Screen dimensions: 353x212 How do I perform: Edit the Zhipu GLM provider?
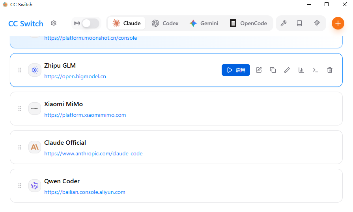click(x=259, y=70)
